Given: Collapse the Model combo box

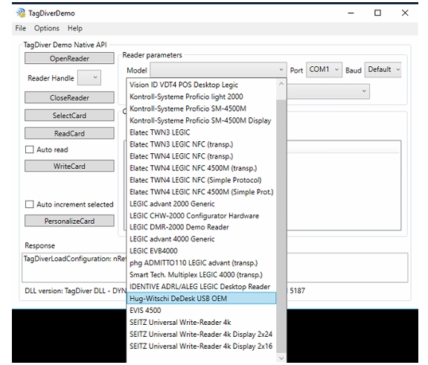Looking at the screenshot, I should pyautogui.click(x=218, y=70).
